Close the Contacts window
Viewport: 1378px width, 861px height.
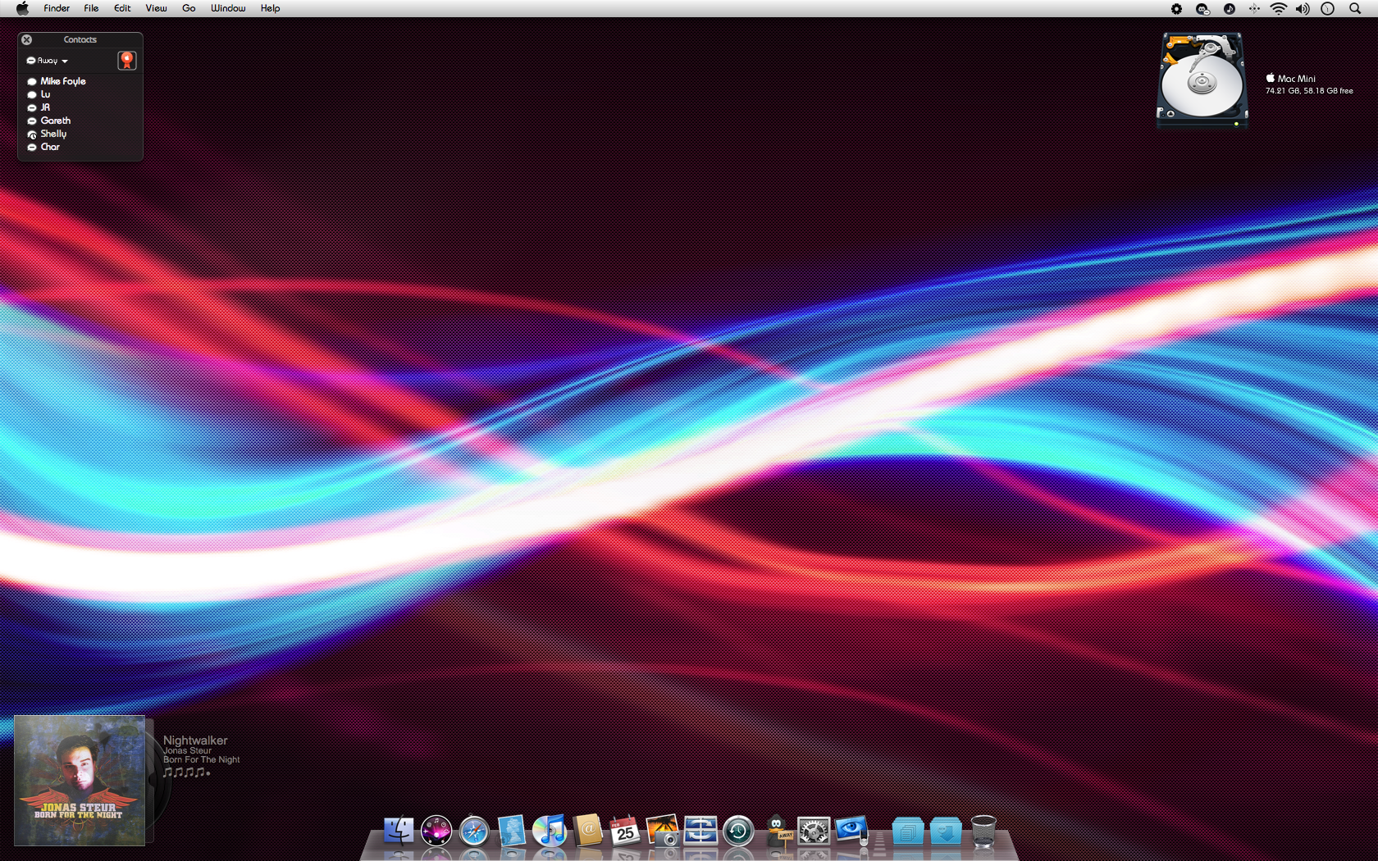click(27, 39)
